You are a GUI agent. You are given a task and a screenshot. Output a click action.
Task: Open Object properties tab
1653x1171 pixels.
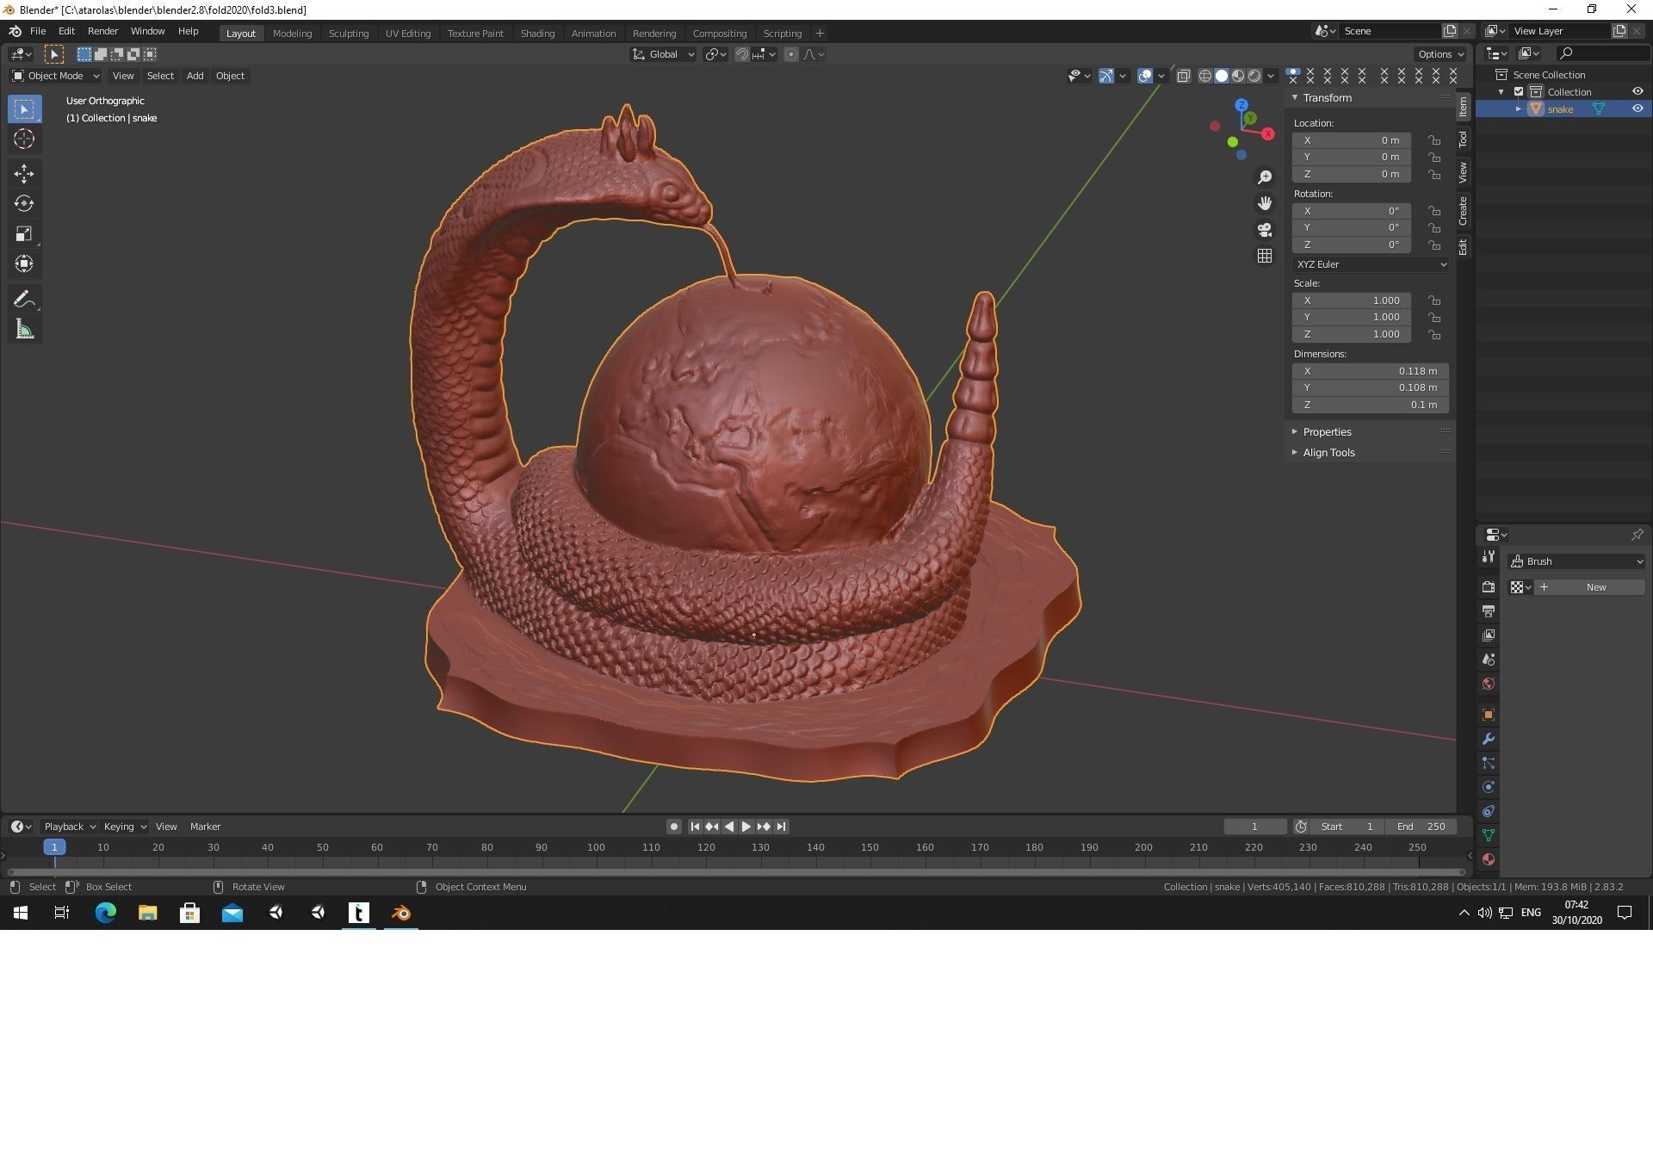pyautogui.click(x=1489, y=715)
